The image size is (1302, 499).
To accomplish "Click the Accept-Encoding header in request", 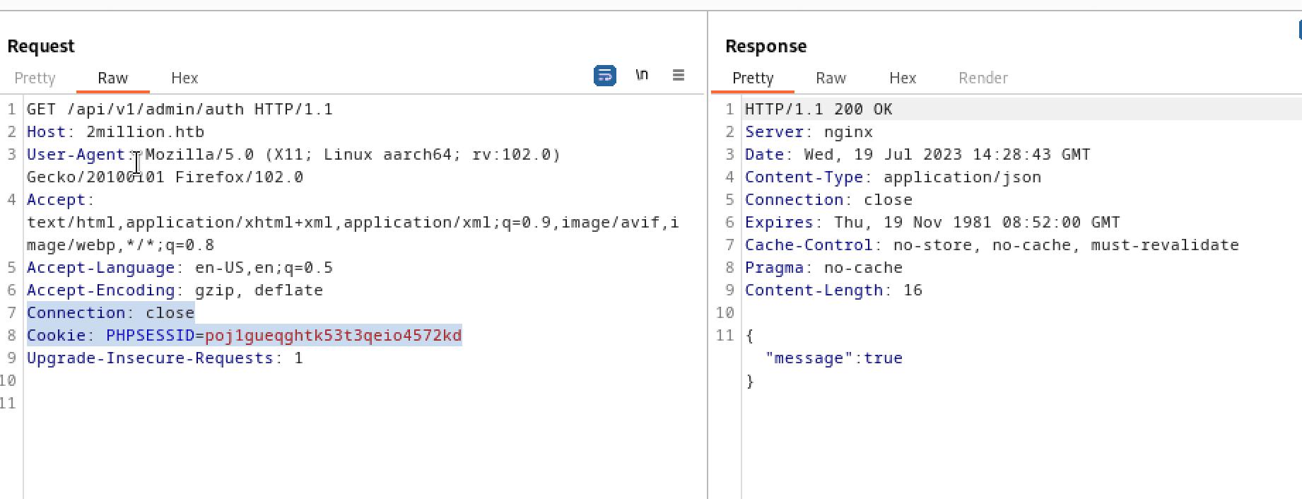I will pyautogui.click(x=100, y=290).
